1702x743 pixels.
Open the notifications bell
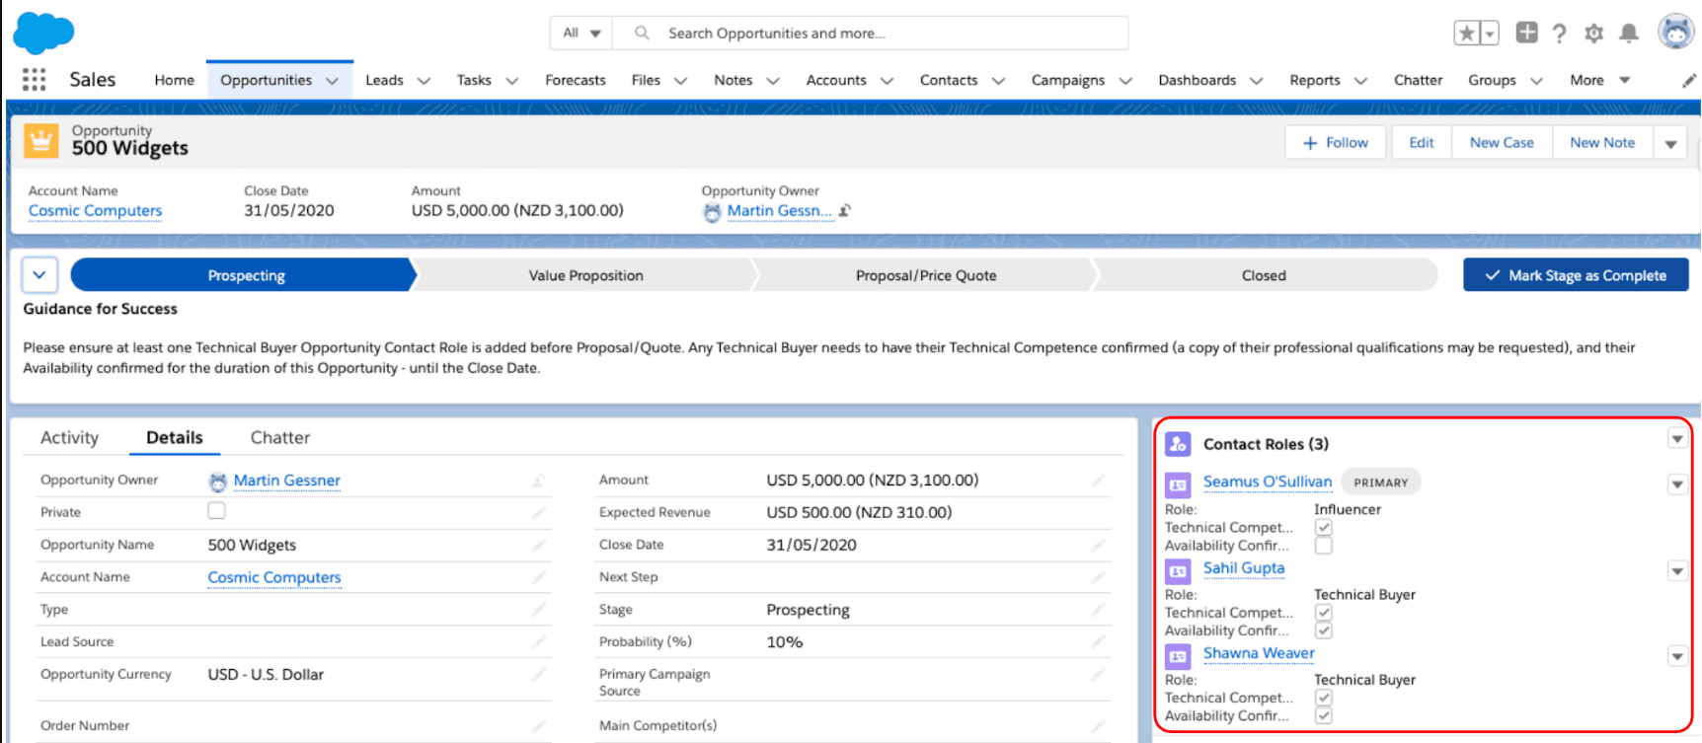click(1629, 34)
